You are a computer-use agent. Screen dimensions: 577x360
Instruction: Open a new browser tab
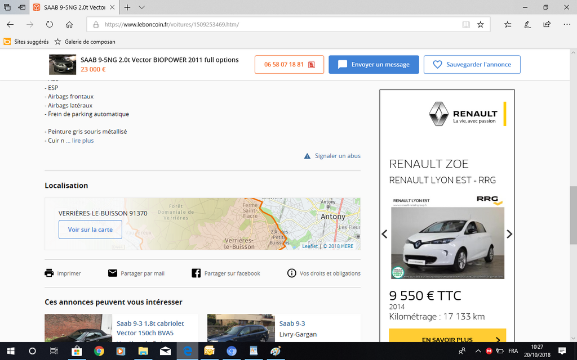127,7
